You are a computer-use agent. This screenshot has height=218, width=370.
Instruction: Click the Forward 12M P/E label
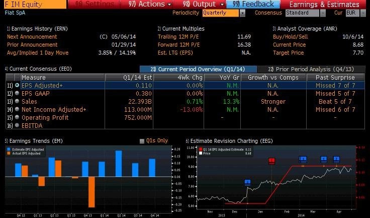click(178, 45)
